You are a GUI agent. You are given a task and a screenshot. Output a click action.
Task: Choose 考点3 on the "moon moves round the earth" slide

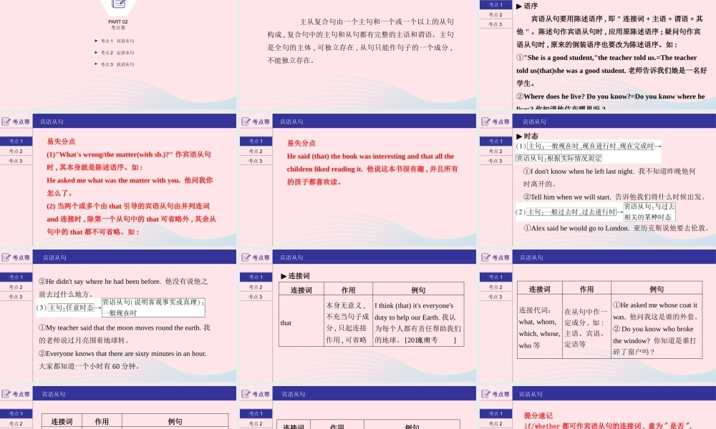(16, 296)
